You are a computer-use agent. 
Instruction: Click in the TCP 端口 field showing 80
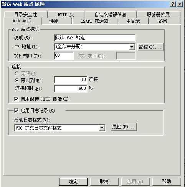pyautogui.click(x=64, y=56)
